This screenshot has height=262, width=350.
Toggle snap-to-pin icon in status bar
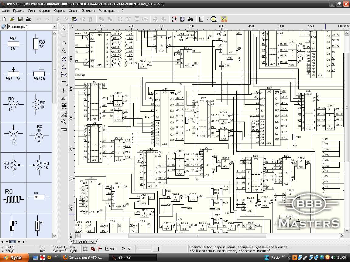pos(100,249)
